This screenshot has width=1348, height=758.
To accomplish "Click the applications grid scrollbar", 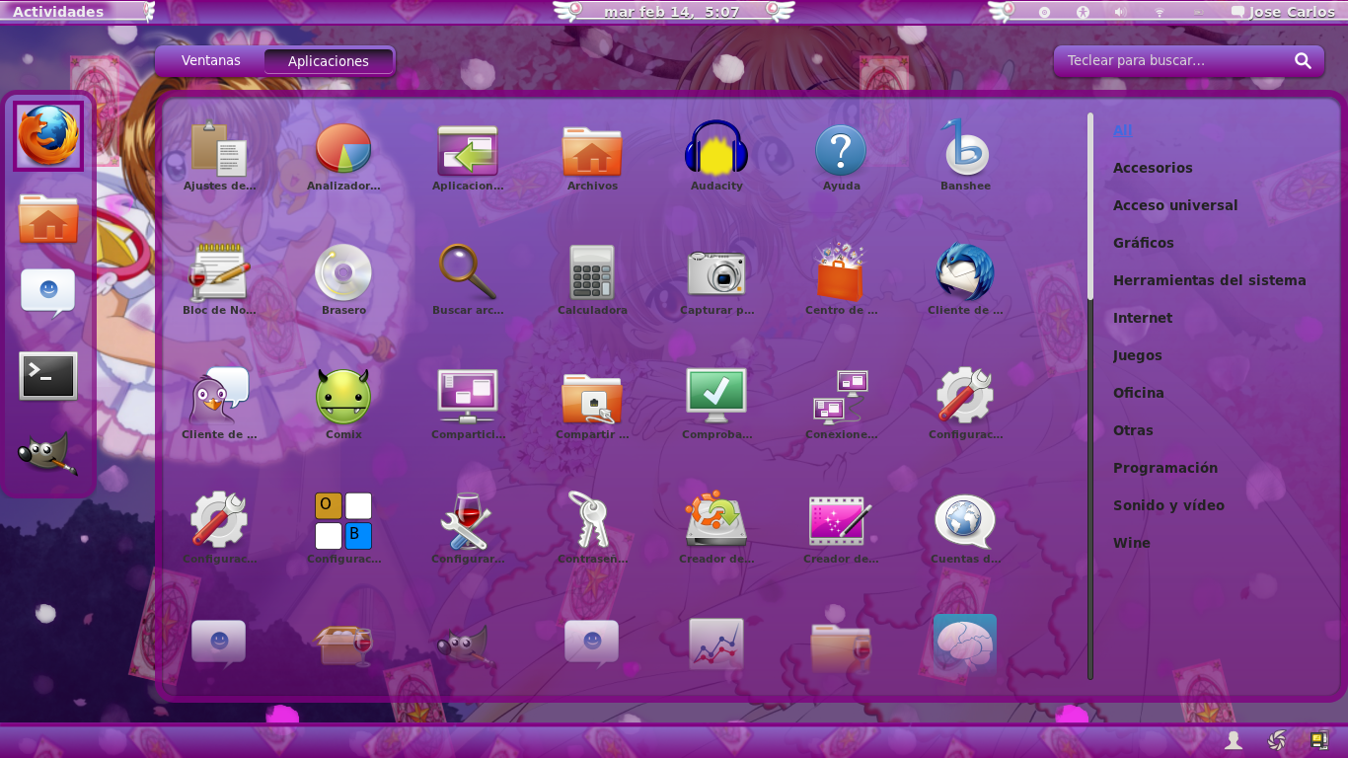I will coord(1090,395).
